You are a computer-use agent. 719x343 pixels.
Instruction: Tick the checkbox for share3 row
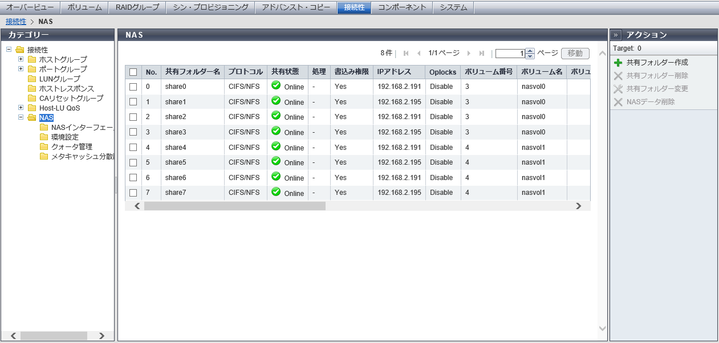[133, 132]
